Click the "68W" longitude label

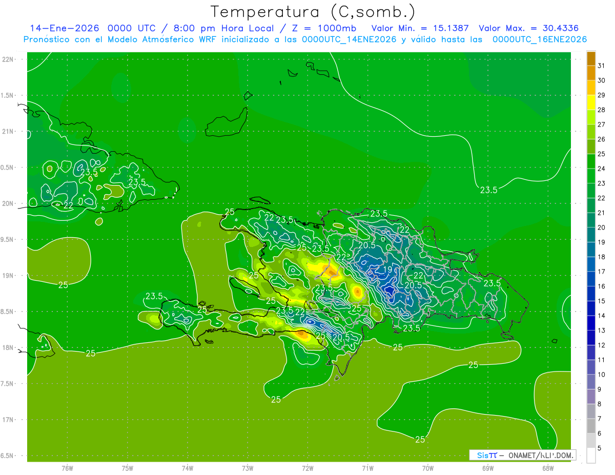(x=548, y=468)
